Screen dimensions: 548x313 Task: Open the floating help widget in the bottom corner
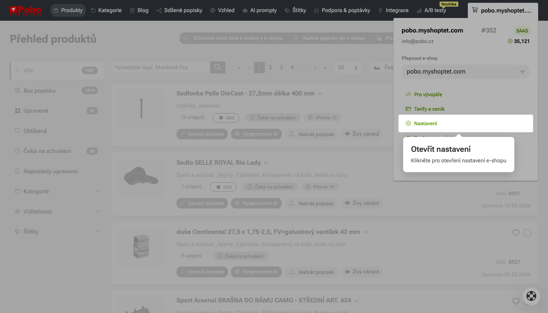tap(531, 296)
